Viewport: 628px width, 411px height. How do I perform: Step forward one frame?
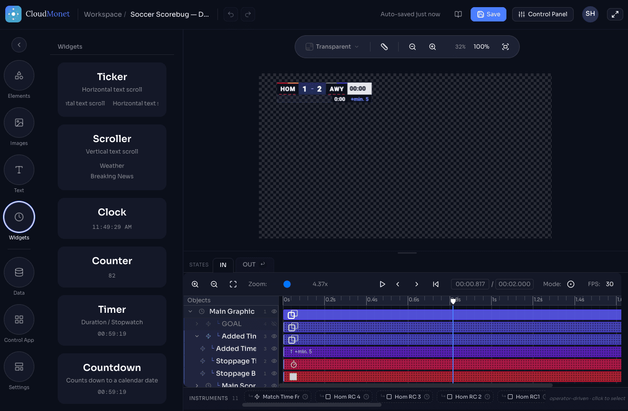click(416, 284)
